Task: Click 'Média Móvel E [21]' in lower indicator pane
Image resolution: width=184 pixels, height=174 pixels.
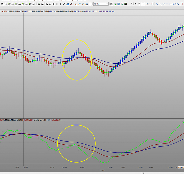Action: click(x=14, y=120)
